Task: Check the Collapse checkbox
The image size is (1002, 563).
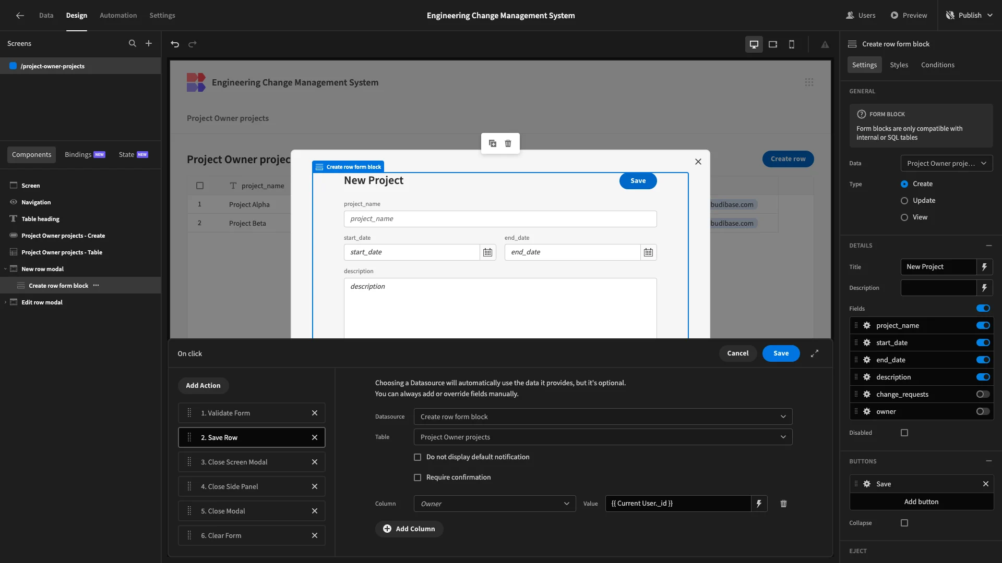Action: (x=904, y=523)
